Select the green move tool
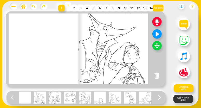The height and width of the screenshot is (108, 201). [x=157, y=46]
